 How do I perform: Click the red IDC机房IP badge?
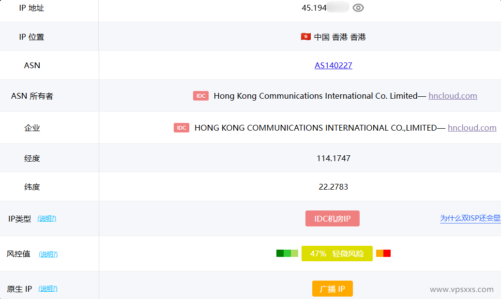pyautogui.click(x=333, y=218)
